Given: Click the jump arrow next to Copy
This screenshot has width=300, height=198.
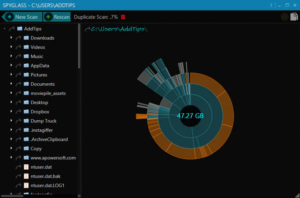Looking at the screenshot, I should 18,148.
